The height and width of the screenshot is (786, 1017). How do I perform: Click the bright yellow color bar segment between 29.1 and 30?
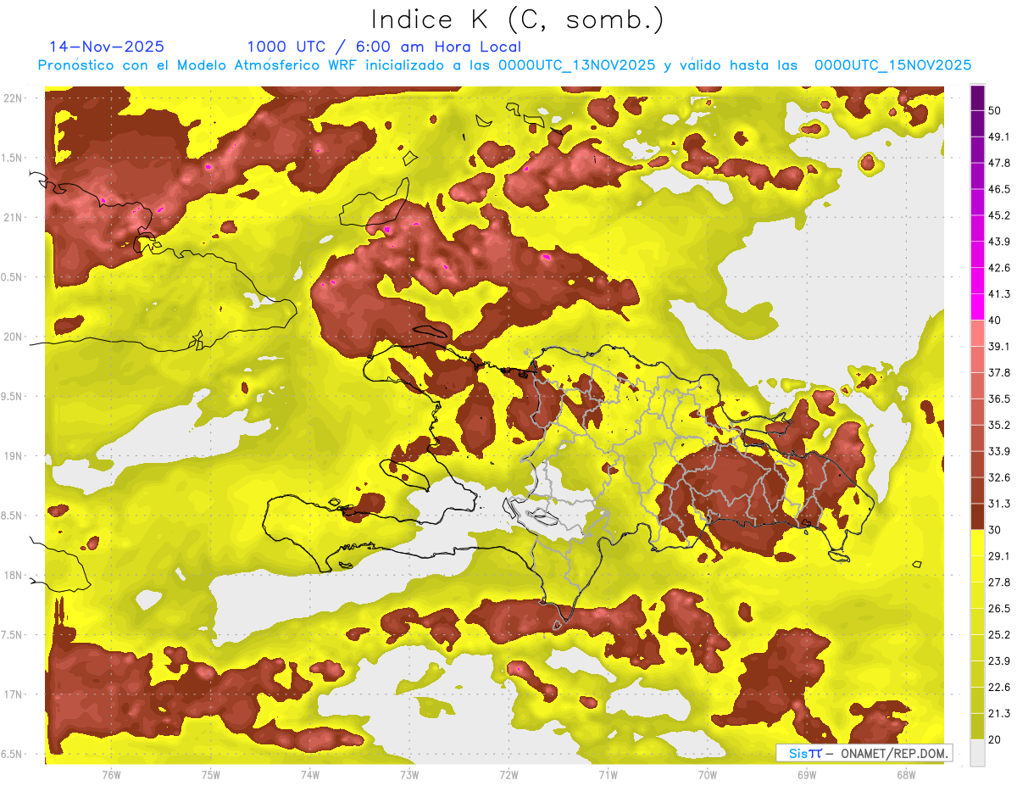coord(977,543)
